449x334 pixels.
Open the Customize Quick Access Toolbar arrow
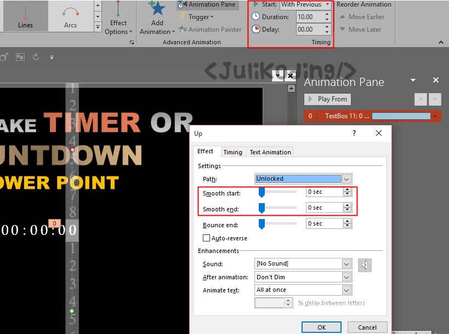(x=52, y=57)
